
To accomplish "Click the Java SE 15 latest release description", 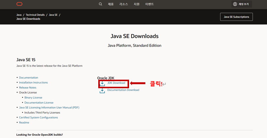I will [x=49, y=66].
